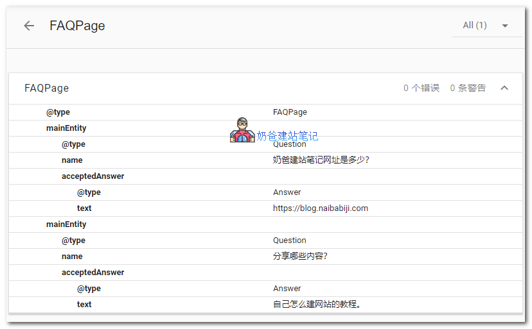The image size is (532, 329).
Task: Click the first mainEntity row
Action: coord(66,128)
